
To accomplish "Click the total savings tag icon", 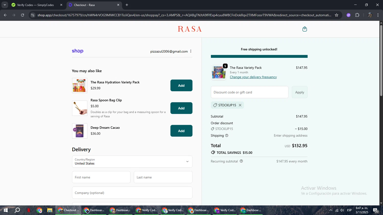I will coord(213,153).
